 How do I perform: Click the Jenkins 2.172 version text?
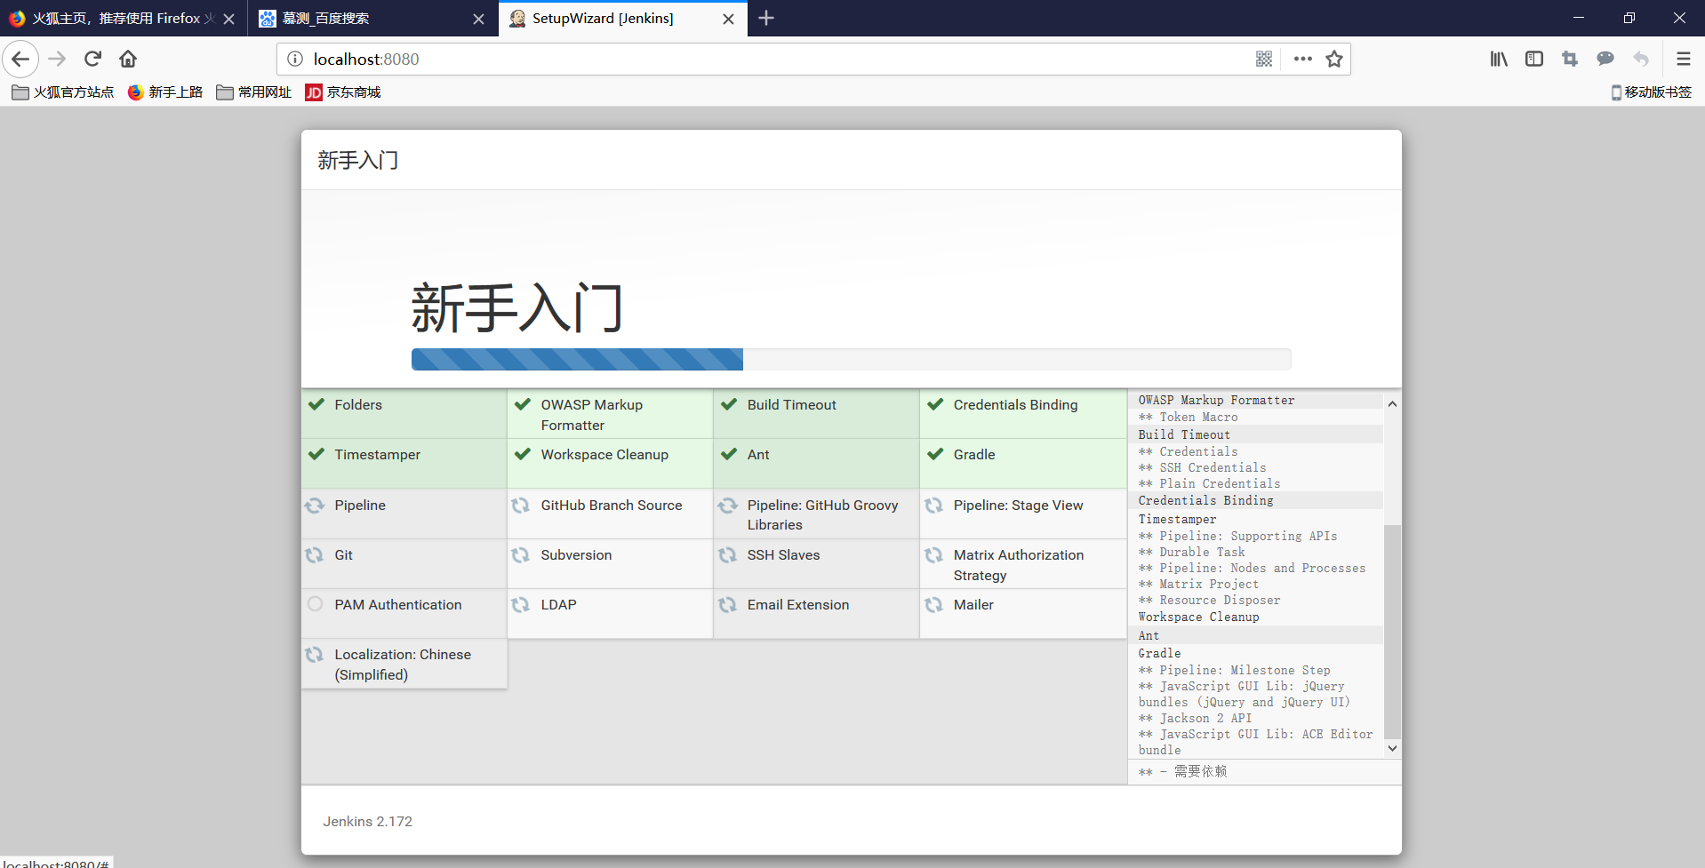368,822
